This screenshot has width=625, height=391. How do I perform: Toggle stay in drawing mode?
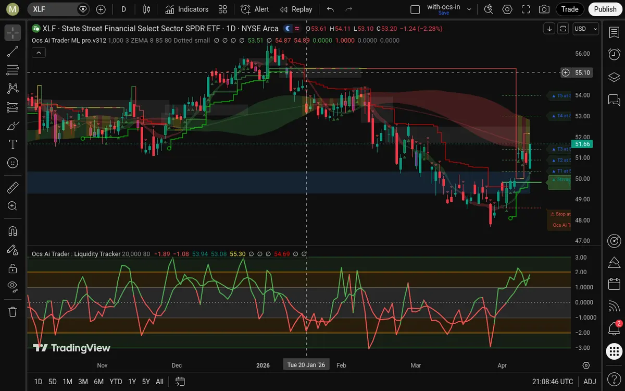pyautogui.click(x=13, y=250)
